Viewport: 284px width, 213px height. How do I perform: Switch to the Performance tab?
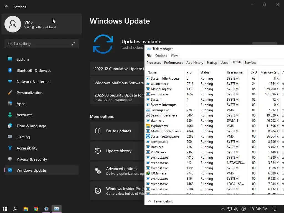174,62
